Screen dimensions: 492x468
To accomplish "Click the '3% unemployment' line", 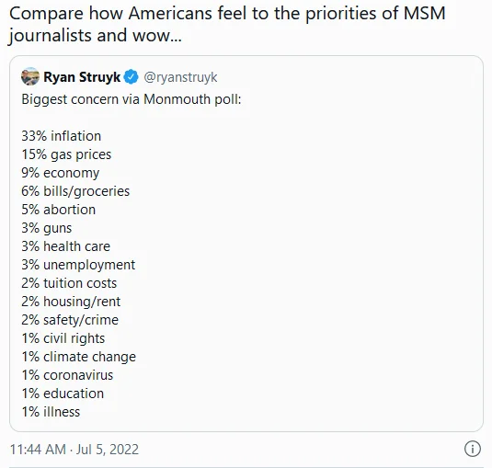I will click(78, 265).
